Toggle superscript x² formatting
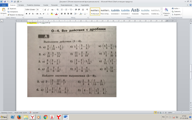The height and width of the screenshot is (120, 192). pyautogui.click(x=43, y=14)
